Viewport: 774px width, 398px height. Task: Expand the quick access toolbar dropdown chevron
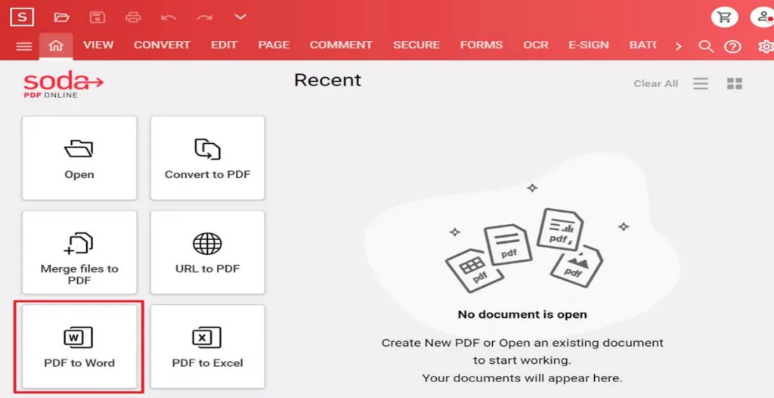click(x=240, y=17)
